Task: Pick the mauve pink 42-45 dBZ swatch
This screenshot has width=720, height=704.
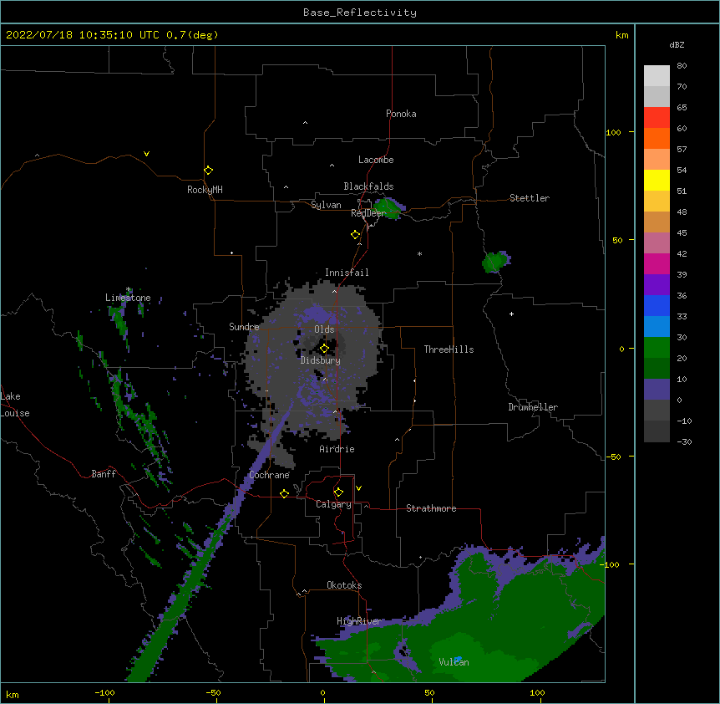Action: (x=657, y=243)
